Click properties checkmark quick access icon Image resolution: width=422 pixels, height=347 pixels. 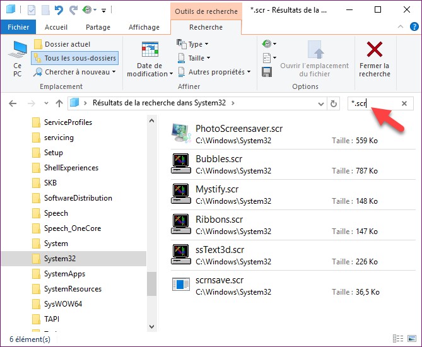pyautogui.click(x=32, y=10)
